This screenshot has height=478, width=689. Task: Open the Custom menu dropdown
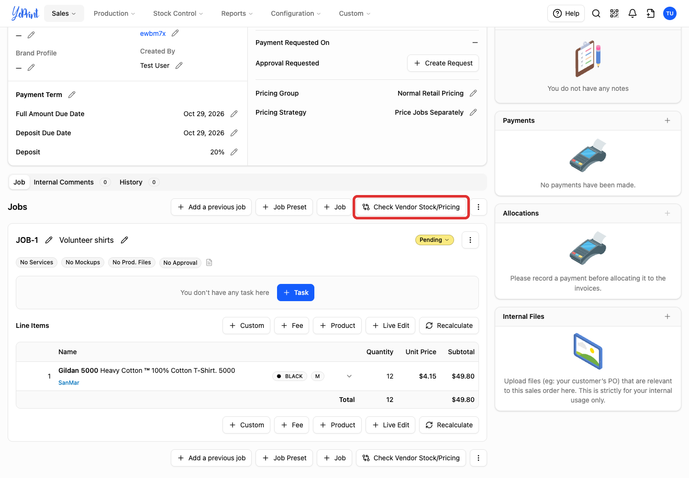[x=355, y=13]
